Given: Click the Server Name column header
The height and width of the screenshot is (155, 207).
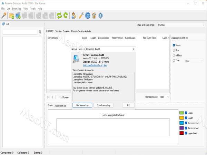Looking at the screenshot, I should click(x=53, y=38).
